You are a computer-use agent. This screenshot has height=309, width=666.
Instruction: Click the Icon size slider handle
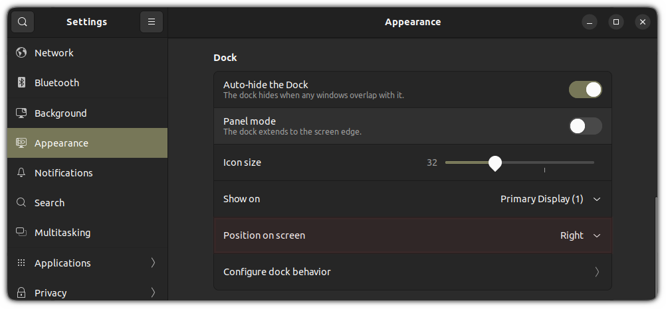(495, 162)
